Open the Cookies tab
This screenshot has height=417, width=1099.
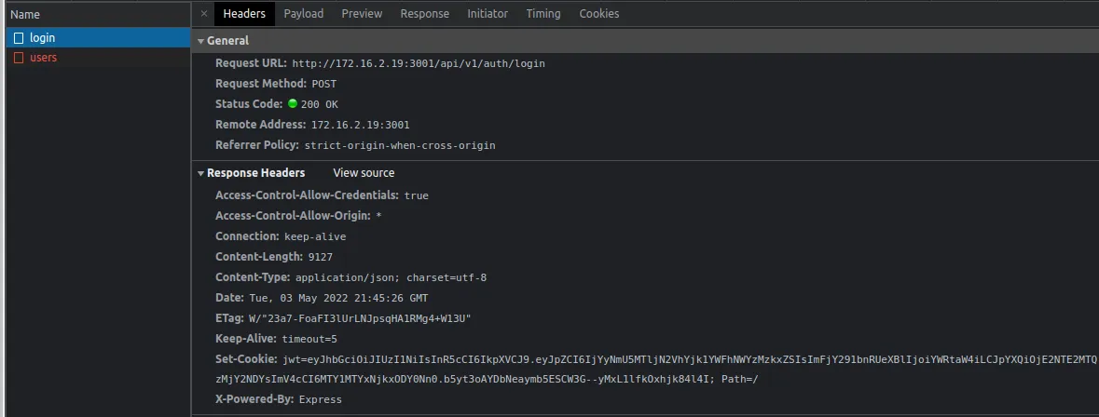(598, 14)
